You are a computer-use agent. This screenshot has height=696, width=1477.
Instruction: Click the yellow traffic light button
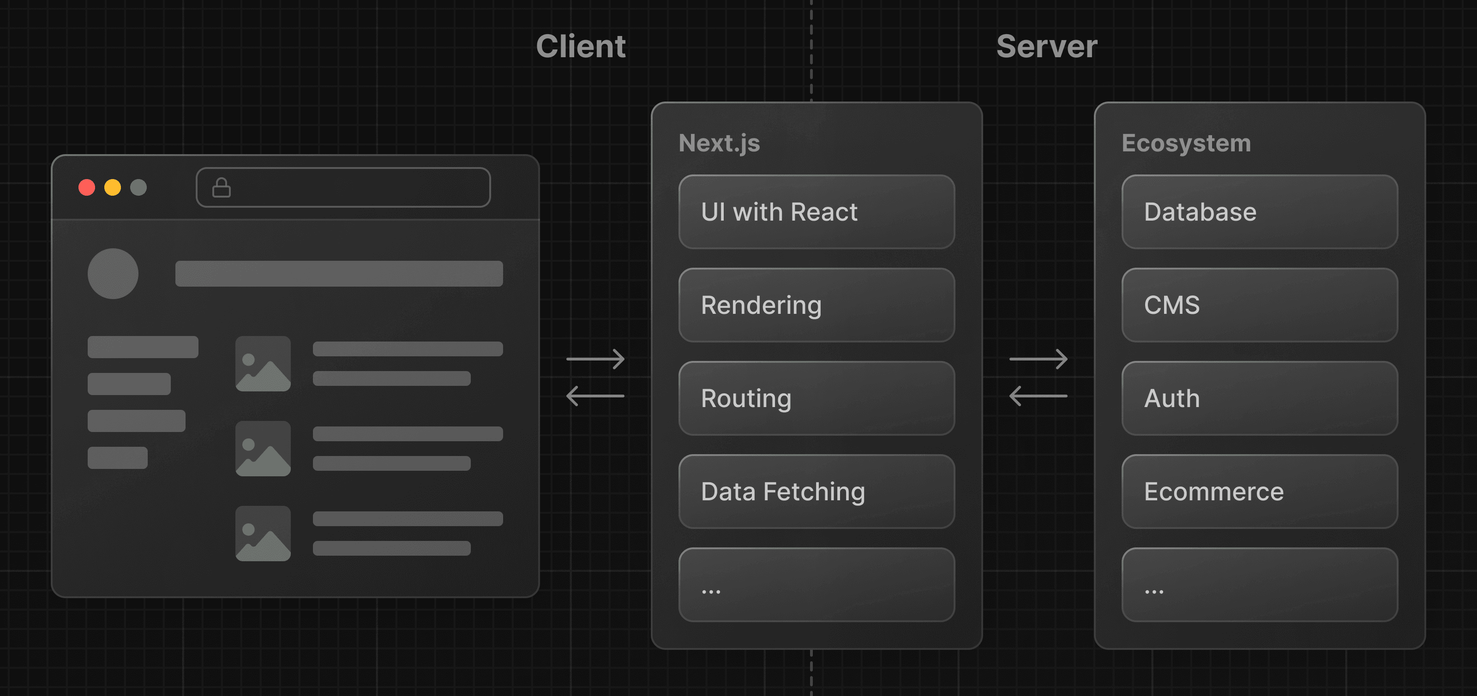pos(113,186)
